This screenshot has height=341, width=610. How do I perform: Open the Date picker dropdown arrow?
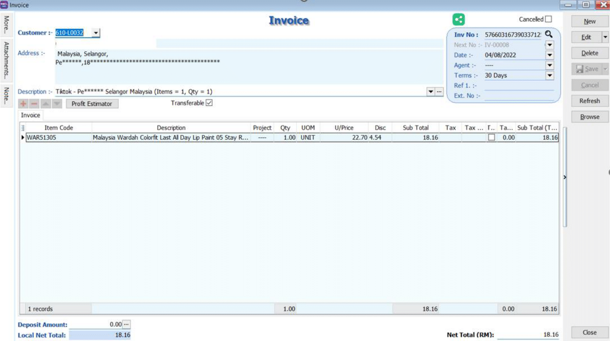click(550, 55)
